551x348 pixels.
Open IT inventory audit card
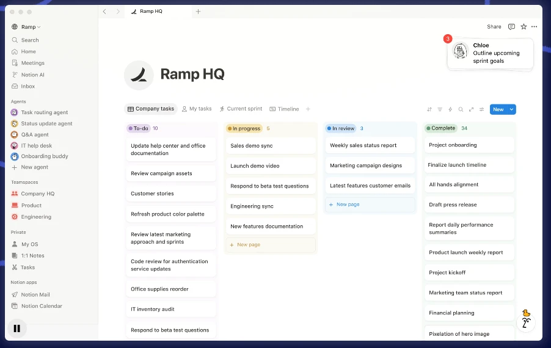[171, 310]
